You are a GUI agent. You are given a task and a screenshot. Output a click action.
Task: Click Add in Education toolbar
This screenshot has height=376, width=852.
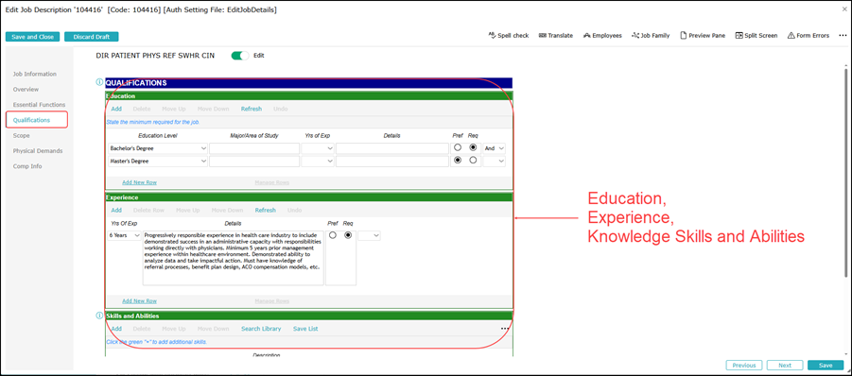coord(116,109)
